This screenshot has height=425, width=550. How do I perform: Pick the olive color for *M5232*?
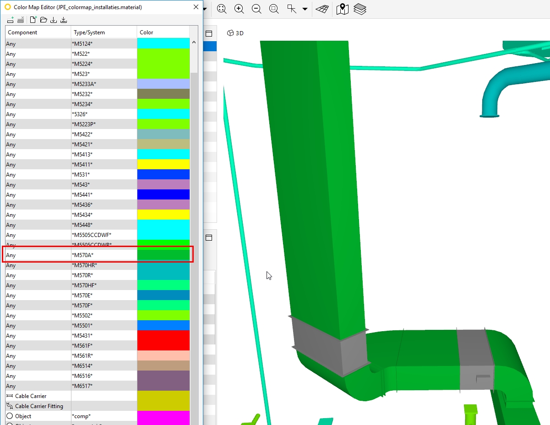[163, 94]
